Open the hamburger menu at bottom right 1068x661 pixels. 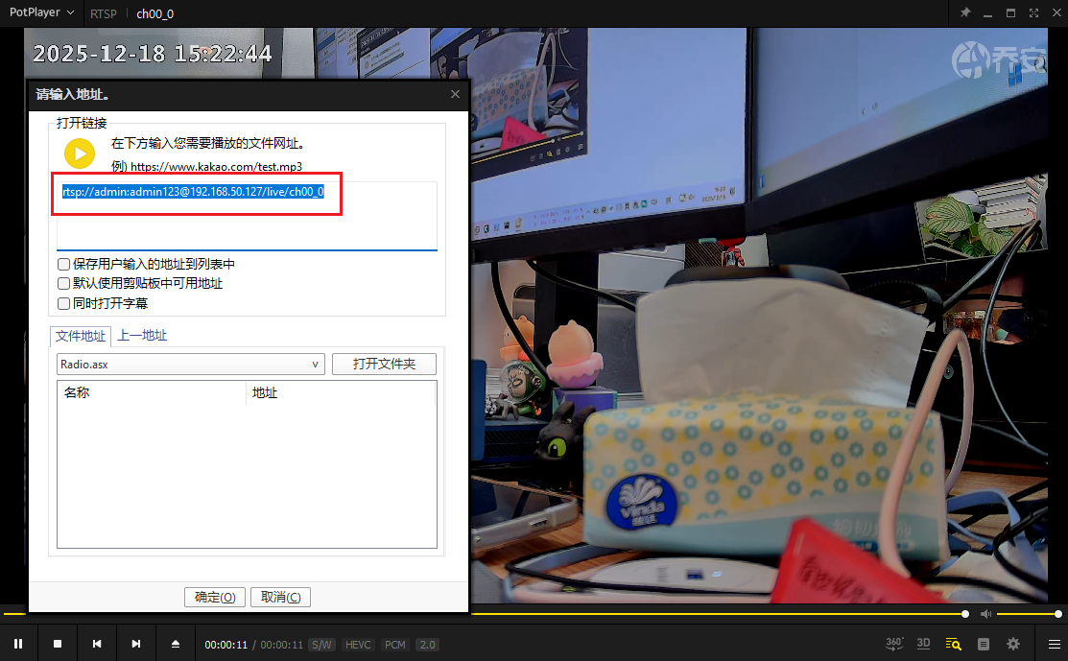pyautogui.click(x=1054, y=644)
